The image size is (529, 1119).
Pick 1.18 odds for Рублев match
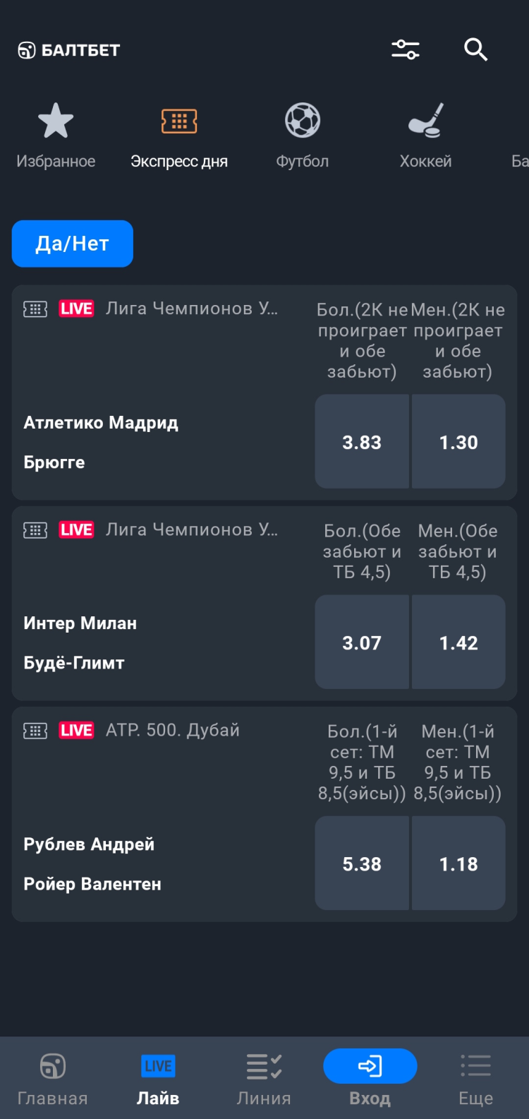[458, 863]
